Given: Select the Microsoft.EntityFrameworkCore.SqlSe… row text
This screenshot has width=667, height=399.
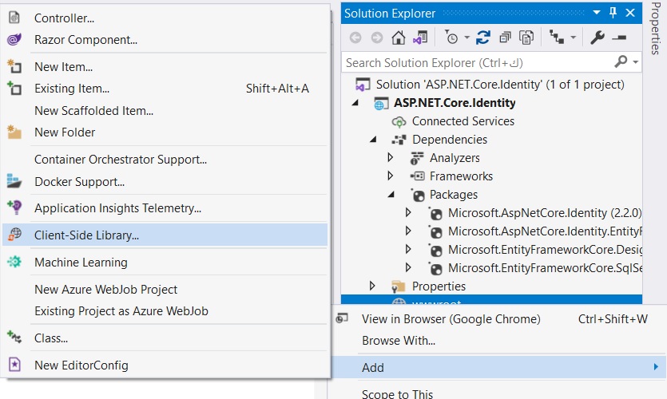Looking at the screenshot, I should point(545,268).
